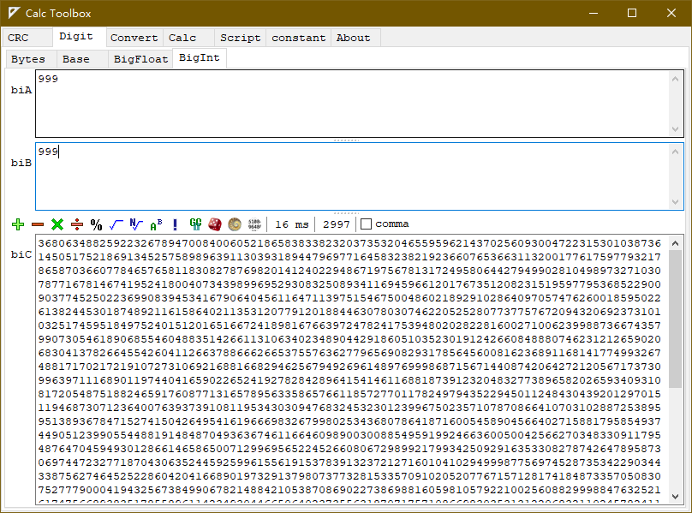
Task: Click the Nth root icon
Action: point(136,224)
